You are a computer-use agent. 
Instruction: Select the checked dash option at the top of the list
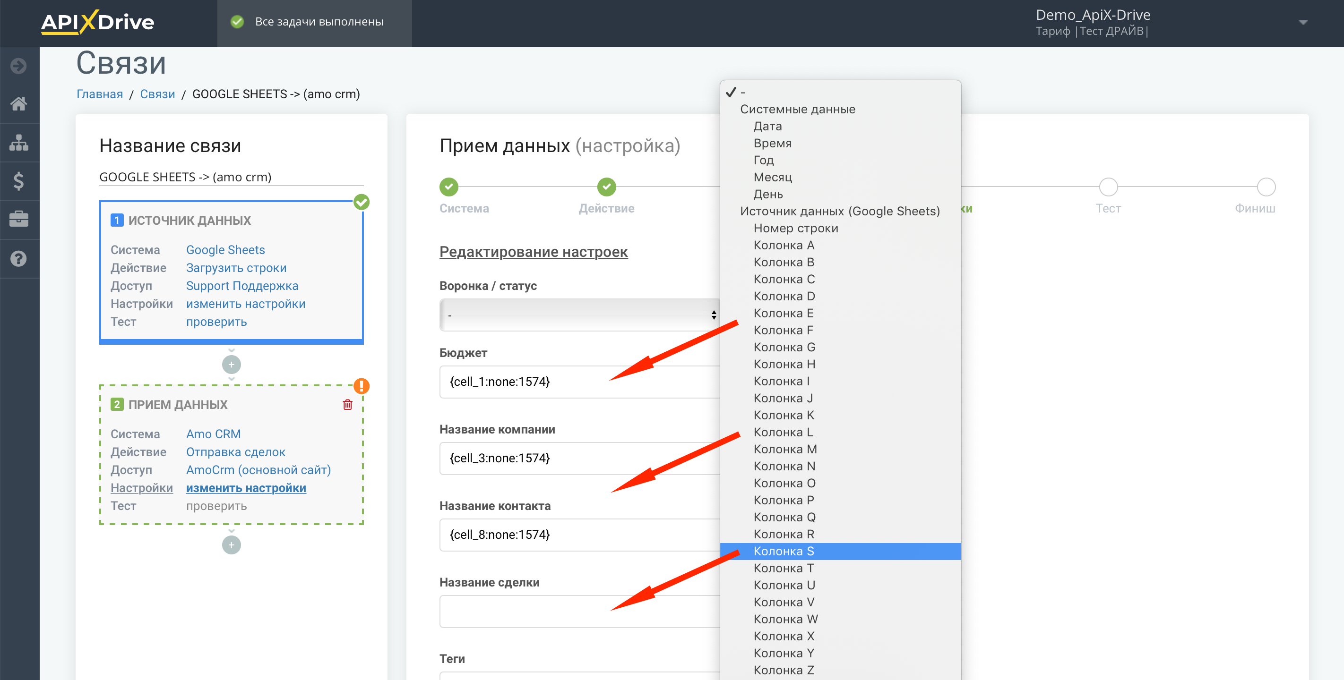click(x=840, y=92)
